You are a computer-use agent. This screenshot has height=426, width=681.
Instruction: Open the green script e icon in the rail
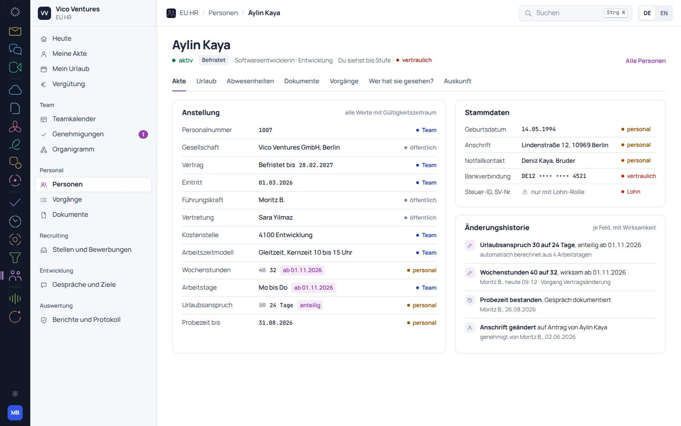tap(15, 144)
